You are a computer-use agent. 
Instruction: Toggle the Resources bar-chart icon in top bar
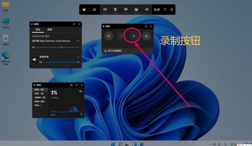click(x=136, y=9)
